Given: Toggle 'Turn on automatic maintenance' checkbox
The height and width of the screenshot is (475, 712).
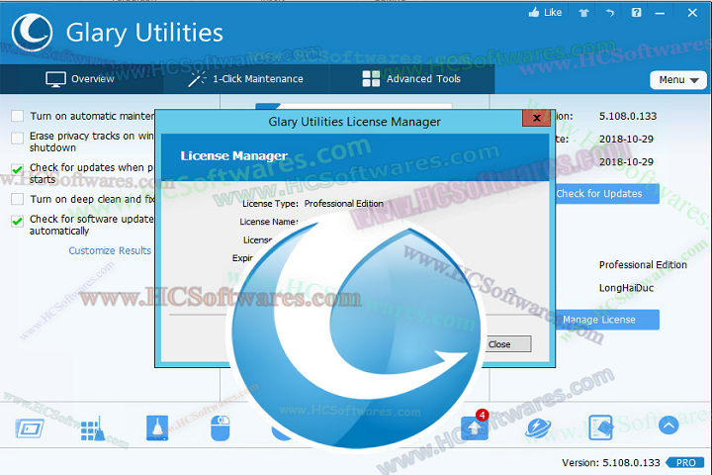Looking at the screenshot, I should 17,116.
